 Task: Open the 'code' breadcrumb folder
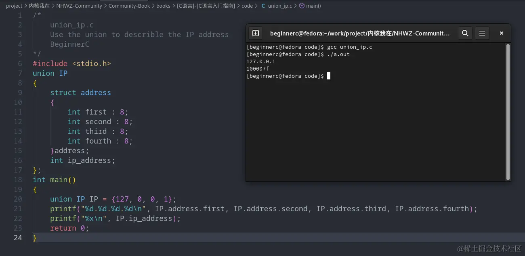tap(247, 6)
